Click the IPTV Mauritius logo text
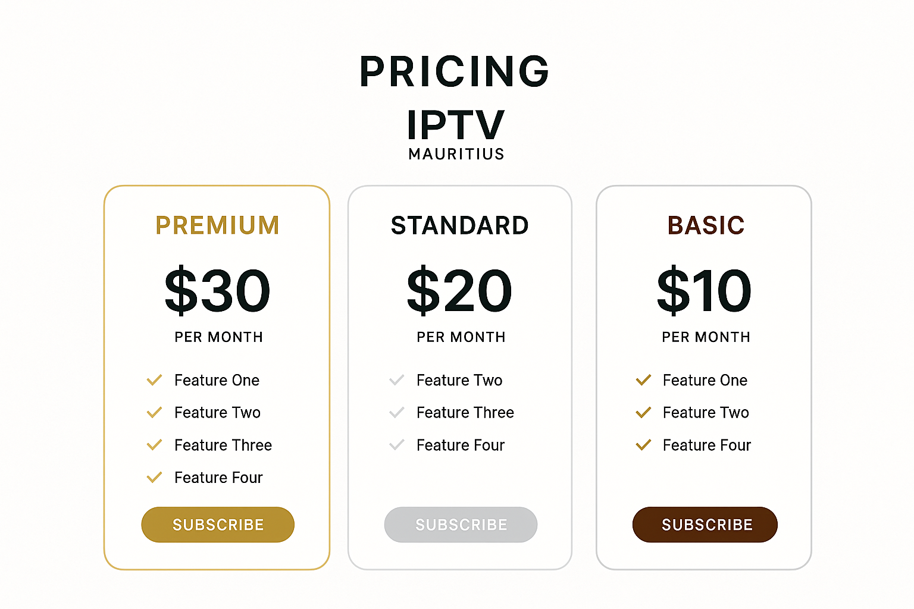The height and width of the screenshot is (609, 914). pyautogui.click(x=456, y=134)
